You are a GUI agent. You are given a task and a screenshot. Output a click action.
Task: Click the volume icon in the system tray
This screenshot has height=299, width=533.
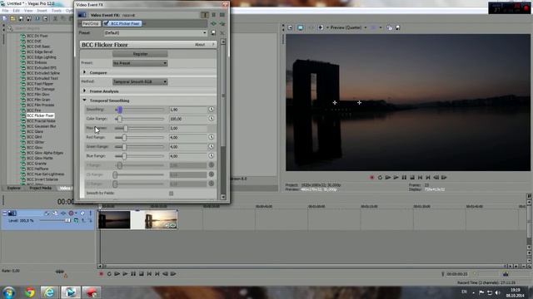pyautogui.click(x=498, y=292)
